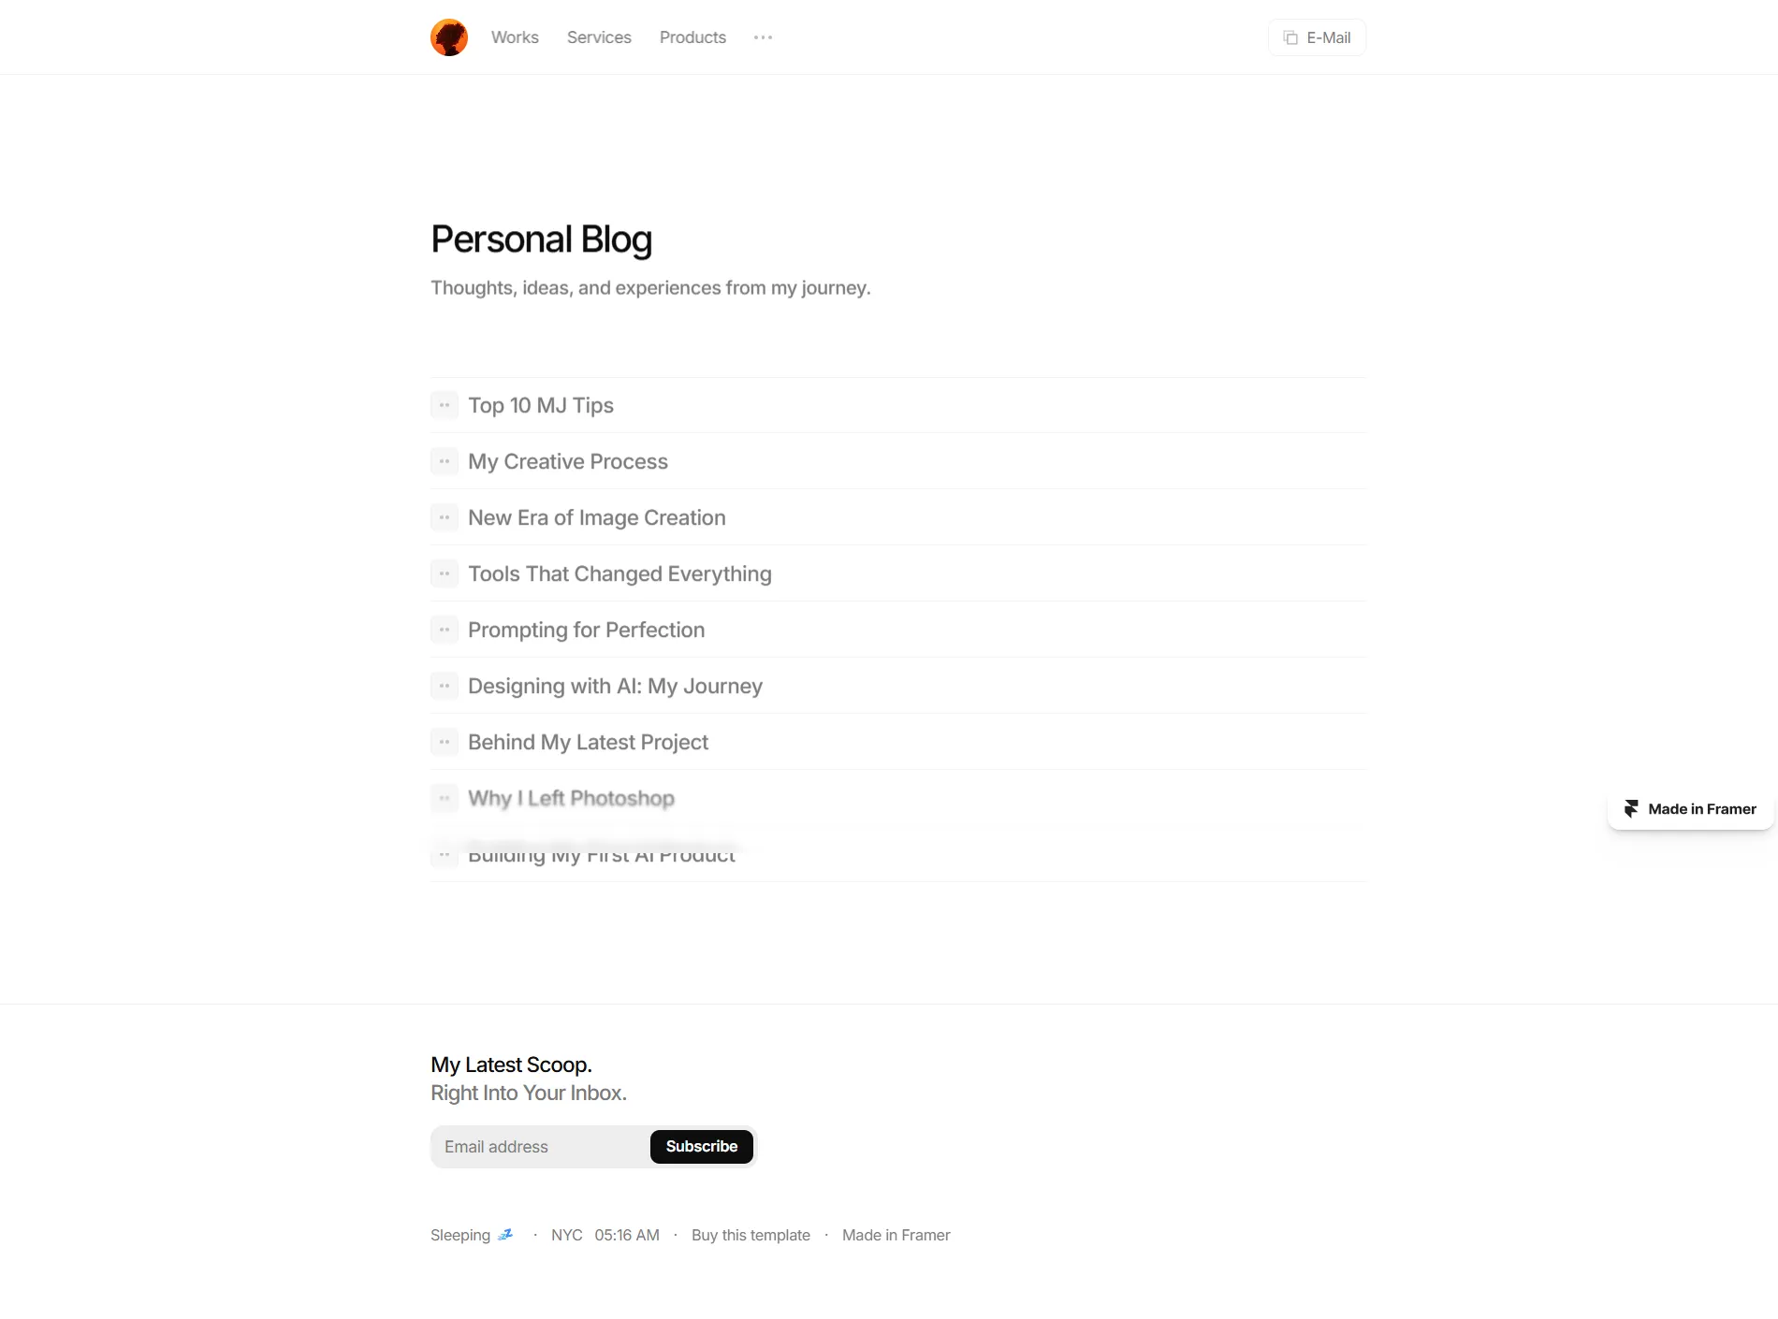Click the icon beside Top 10 MJ Tips

click(x=444, y=405)
